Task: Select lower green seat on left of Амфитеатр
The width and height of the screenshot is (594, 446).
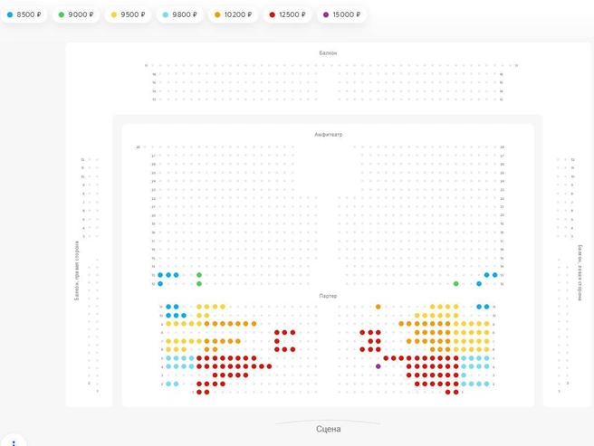Action: click(x=199, y=283)
